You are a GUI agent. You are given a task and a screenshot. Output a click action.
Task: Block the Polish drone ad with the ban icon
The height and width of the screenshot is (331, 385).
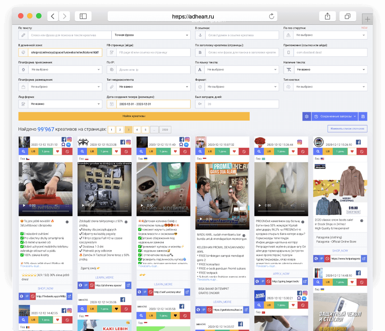click(x=126, y=152)
